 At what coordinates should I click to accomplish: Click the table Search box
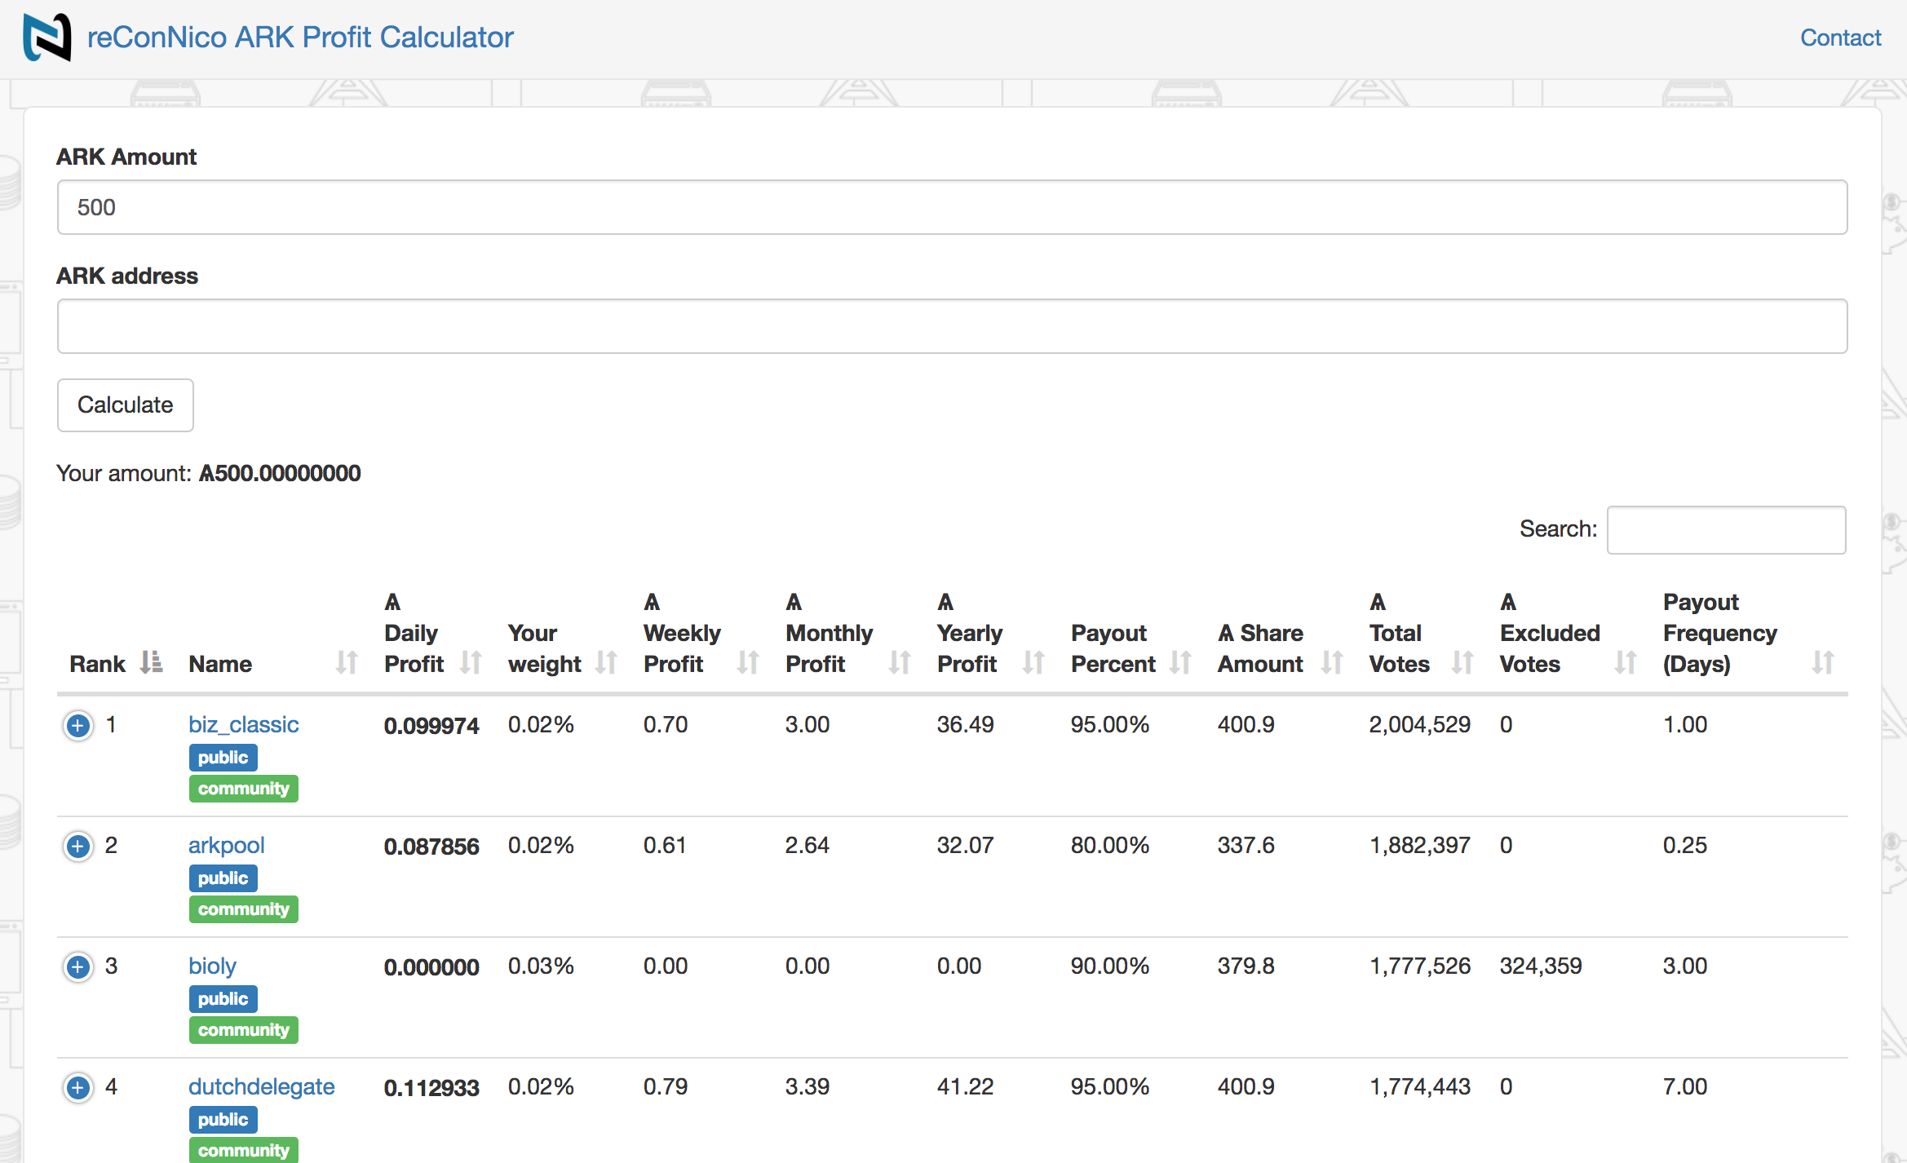pyautogui.click(x=1726, y=530)
